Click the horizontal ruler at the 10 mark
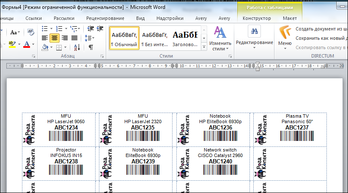The width and height of the screenshot is (348, 193). point(182,66)
